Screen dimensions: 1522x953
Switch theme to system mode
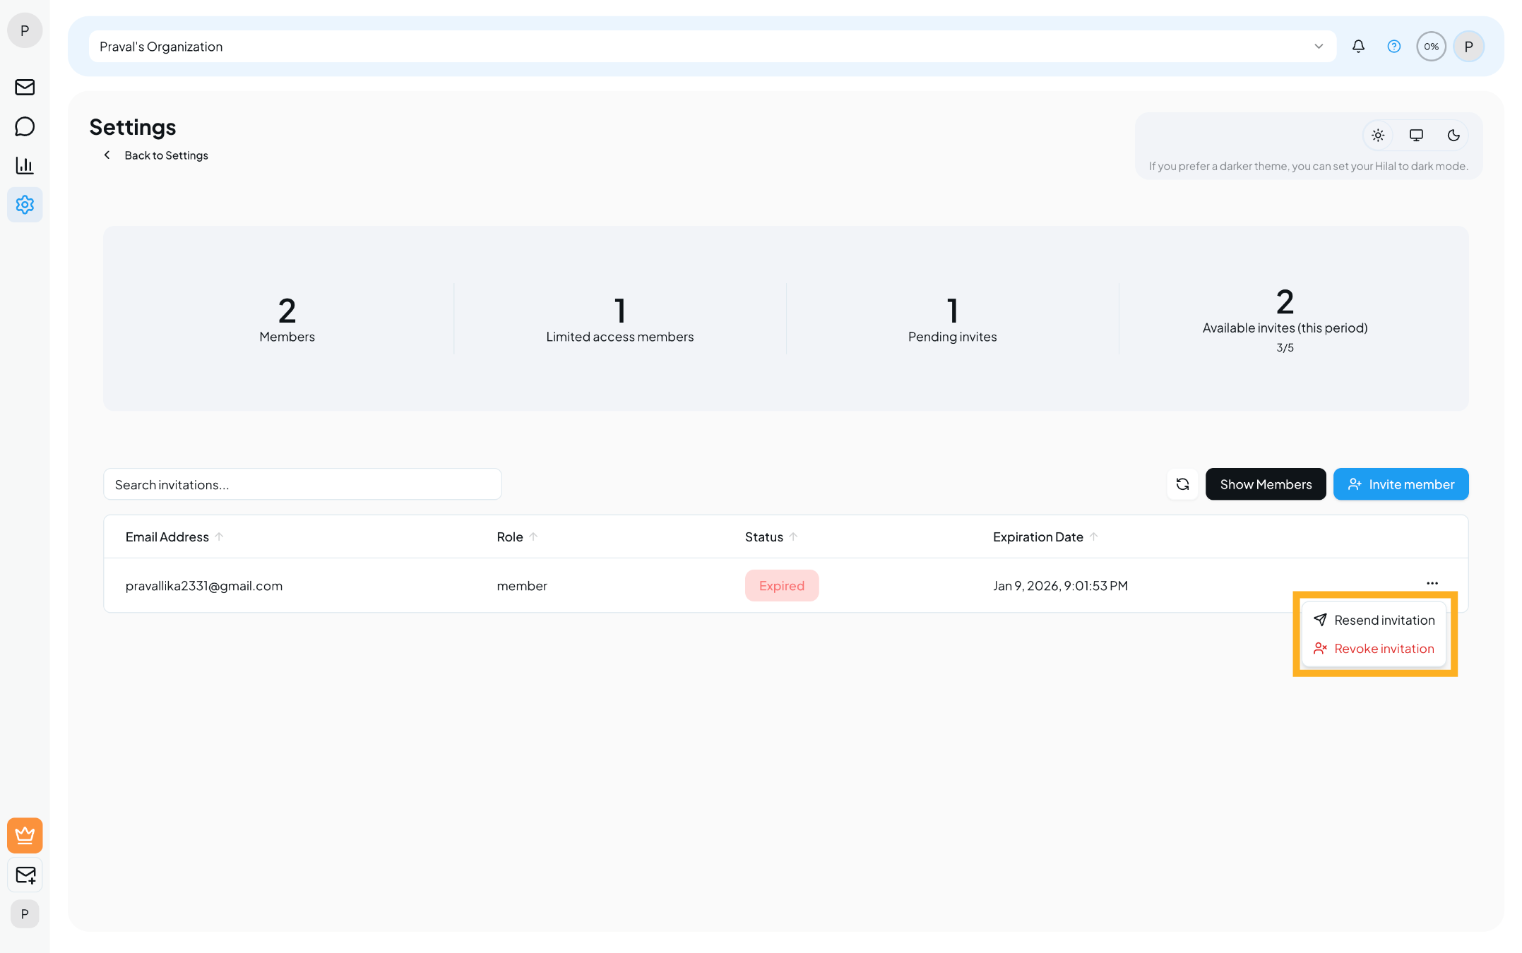[1415, 135]
